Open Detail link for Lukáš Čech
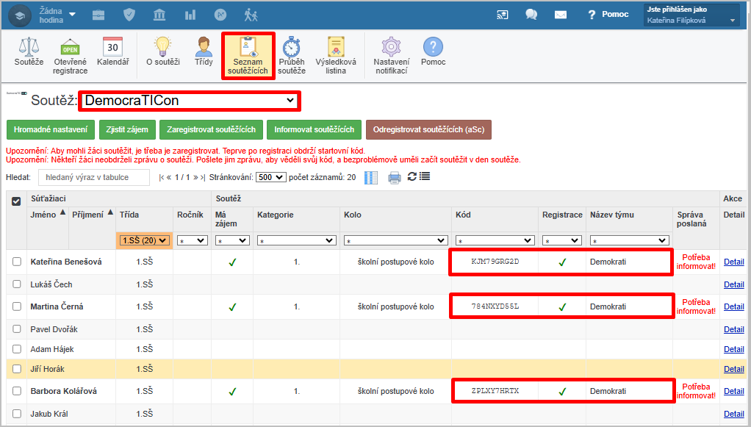Image resolution: width=751 pixels, height=427 pixels. [x=734, y=284]
